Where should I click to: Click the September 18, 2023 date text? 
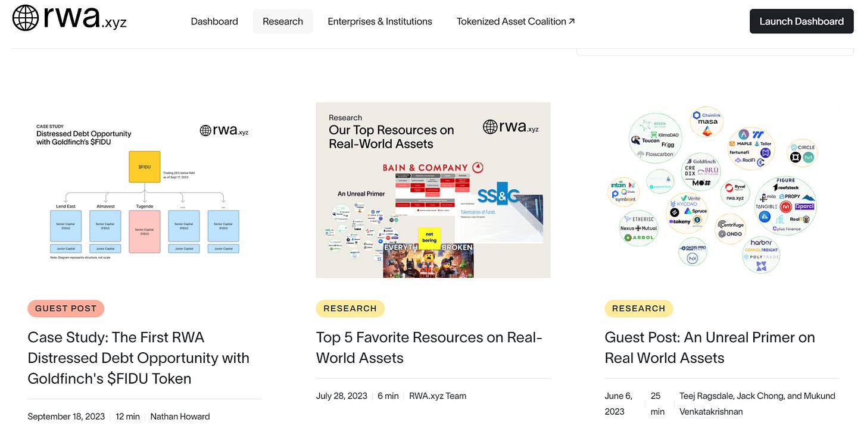click(x=66, y=416)
